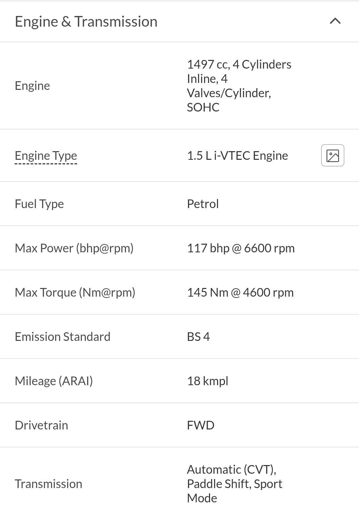Select the Max Power (bhp@rpm) label
This screenshot has width=359, height=525.
tap(74, 248)
